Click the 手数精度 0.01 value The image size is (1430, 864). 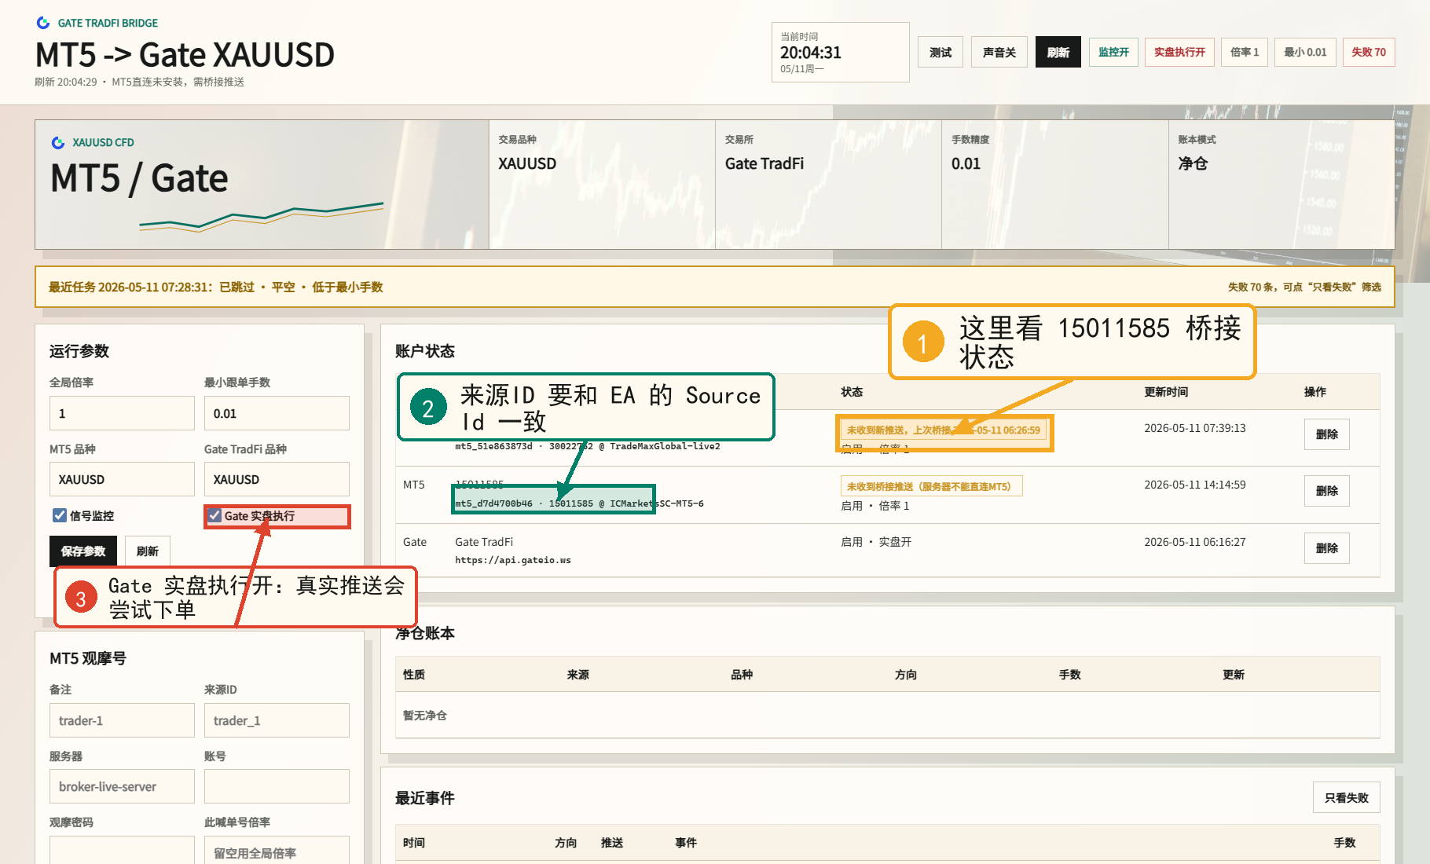[x=966, y=163]
